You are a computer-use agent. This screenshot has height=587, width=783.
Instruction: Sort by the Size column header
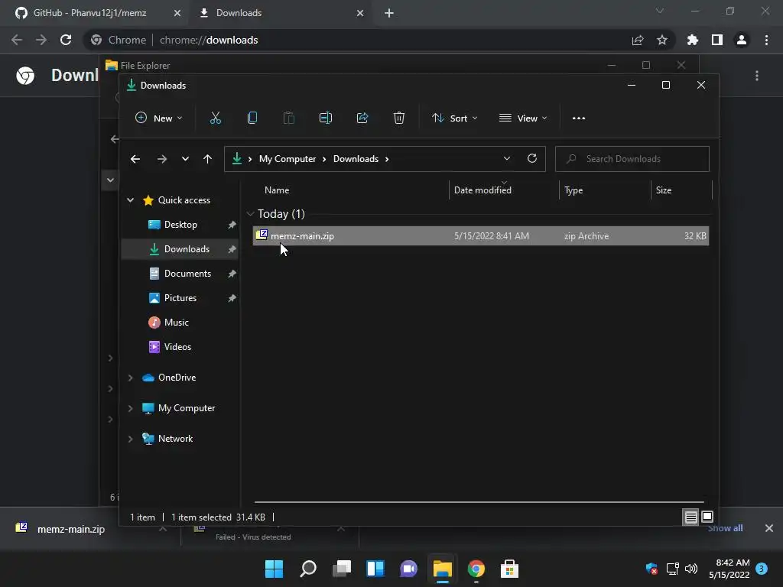tap(664, 190)
